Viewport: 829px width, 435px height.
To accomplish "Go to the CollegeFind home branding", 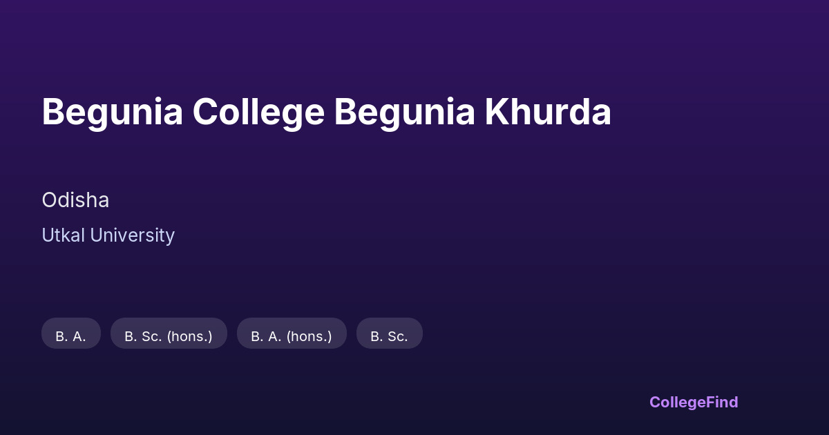I will [x=693, y=402].
